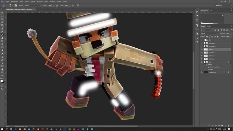Enable airbrush mode in the options bar

tap(73, 5)
